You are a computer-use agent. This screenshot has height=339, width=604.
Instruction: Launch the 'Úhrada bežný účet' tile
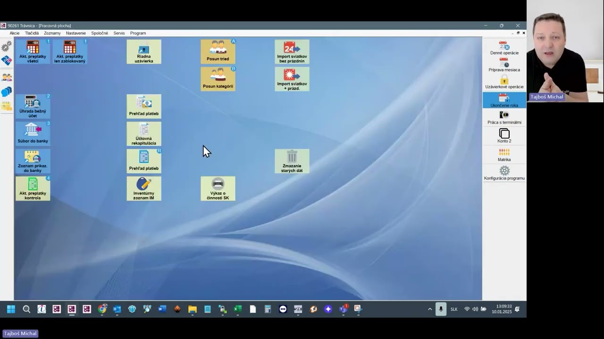(x=33, y=106)
